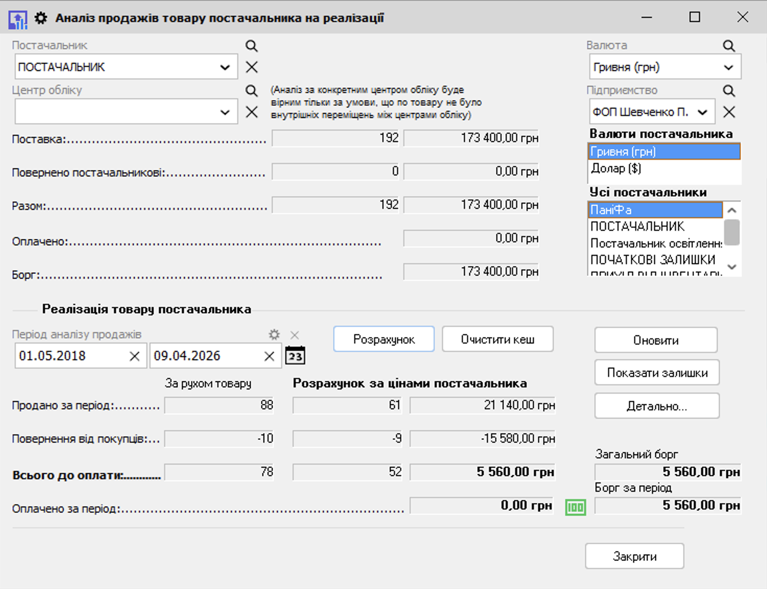Click the search icon next to Постачальник
The height and width of the screenshot is (589, 767).
click(251, 46)
